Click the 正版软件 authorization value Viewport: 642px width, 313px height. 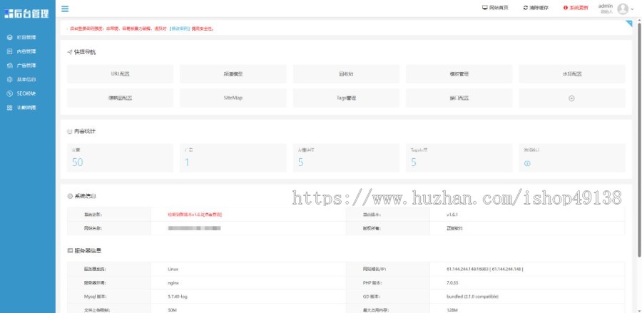[455, 228]
